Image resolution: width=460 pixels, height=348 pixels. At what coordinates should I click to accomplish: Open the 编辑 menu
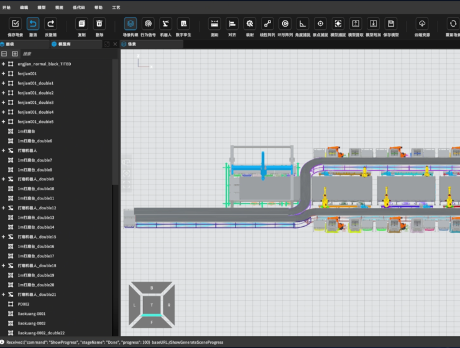(24, 7)
